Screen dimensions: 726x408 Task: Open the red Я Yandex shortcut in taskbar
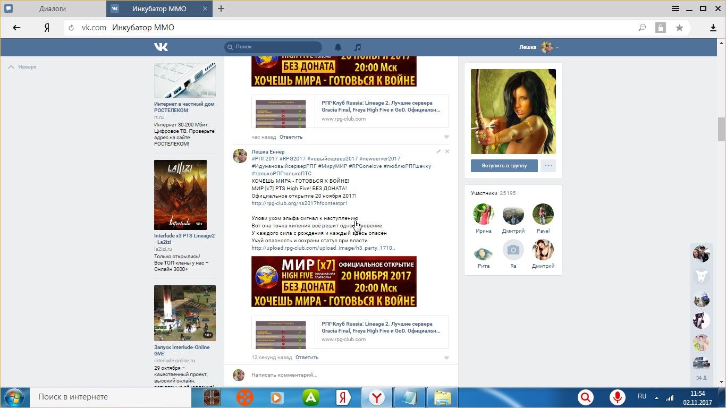click(343, 397)
